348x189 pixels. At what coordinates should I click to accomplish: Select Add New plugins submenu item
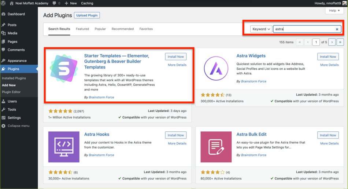[9, 85]
